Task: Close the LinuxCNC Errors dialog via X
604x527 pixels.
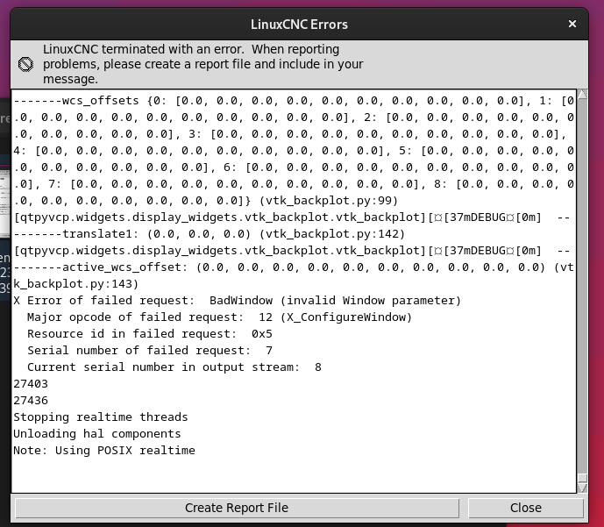Action: tap(572, 24)
